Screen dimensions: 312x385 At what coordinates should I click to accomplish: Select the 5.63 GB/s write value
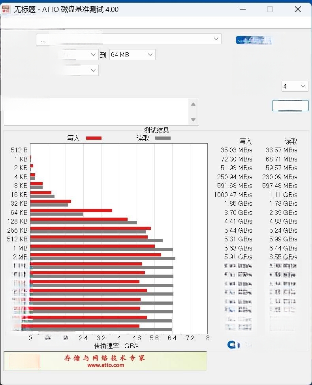coord(238,248)
